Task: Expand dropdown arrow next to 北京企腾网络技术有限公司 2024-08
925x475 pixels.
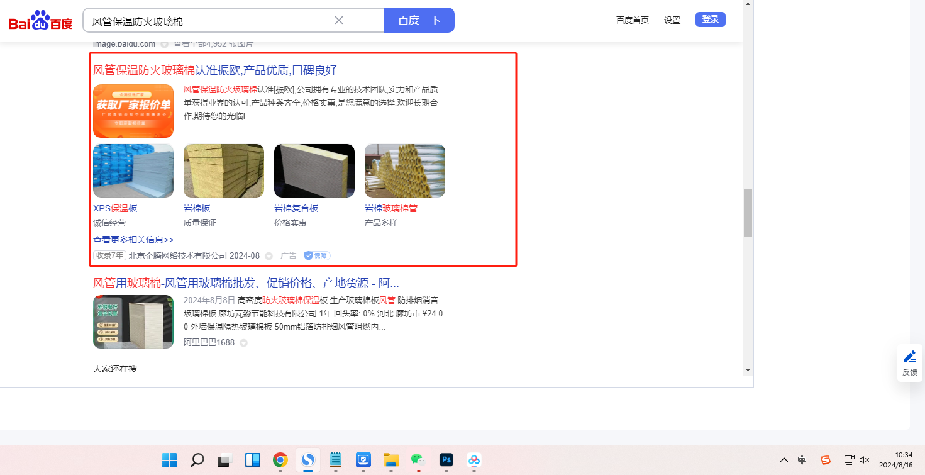Action: click(269, 256)
